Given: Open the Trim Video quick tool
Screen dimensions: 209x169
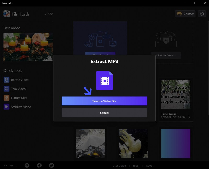Looking at the screenshot, I should (x=18, y=89).
